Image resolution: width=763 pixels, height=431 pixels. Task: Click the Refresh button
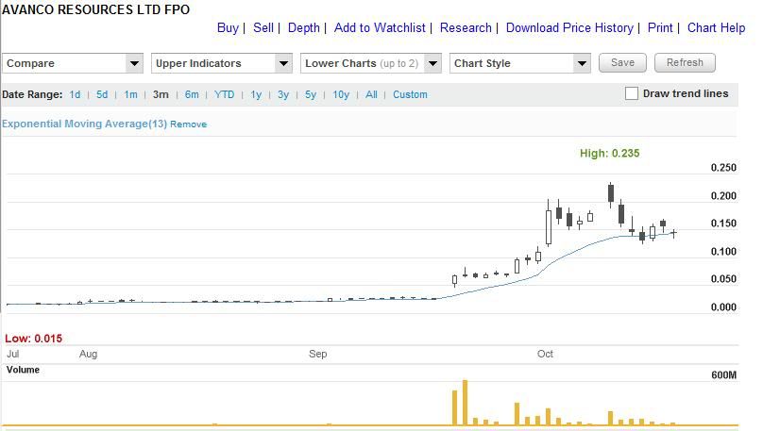(685, 62)
